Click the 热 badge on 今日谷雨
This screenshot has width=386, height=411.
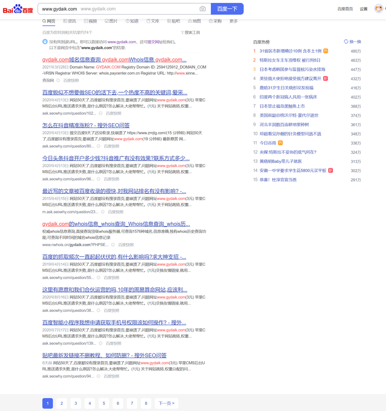[x=280, y=143]
